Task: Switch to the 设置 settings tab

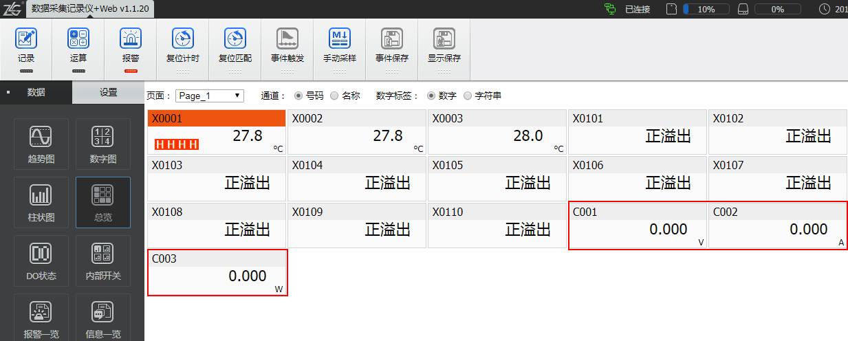Action: pyautogui.click(x=108, y=92)
